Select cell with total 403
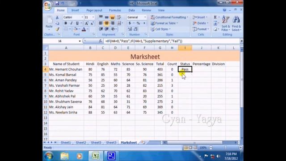286x161 pixels. (x=160, y=69)
